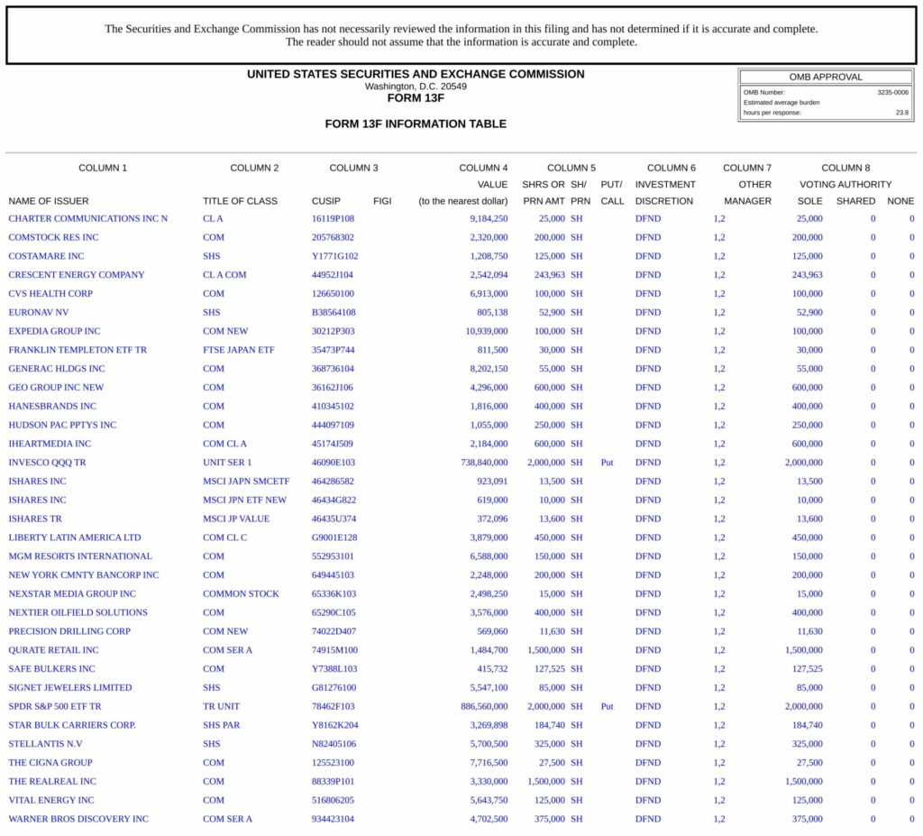Click the CUSIP value "Y1771G102"
The width and height of the screenshot is (923, 836).
coord(335,256)
